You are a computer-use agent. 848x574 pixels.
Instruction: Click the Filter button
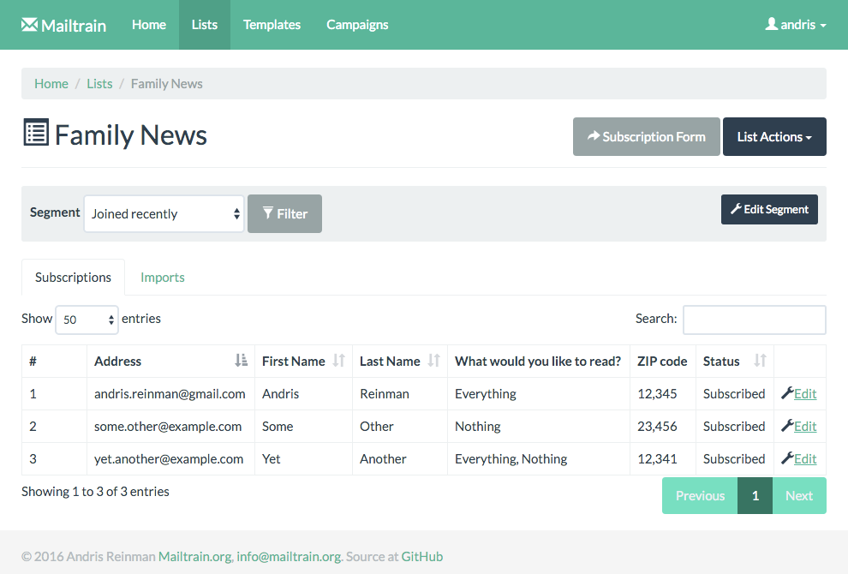pos(284,213)
